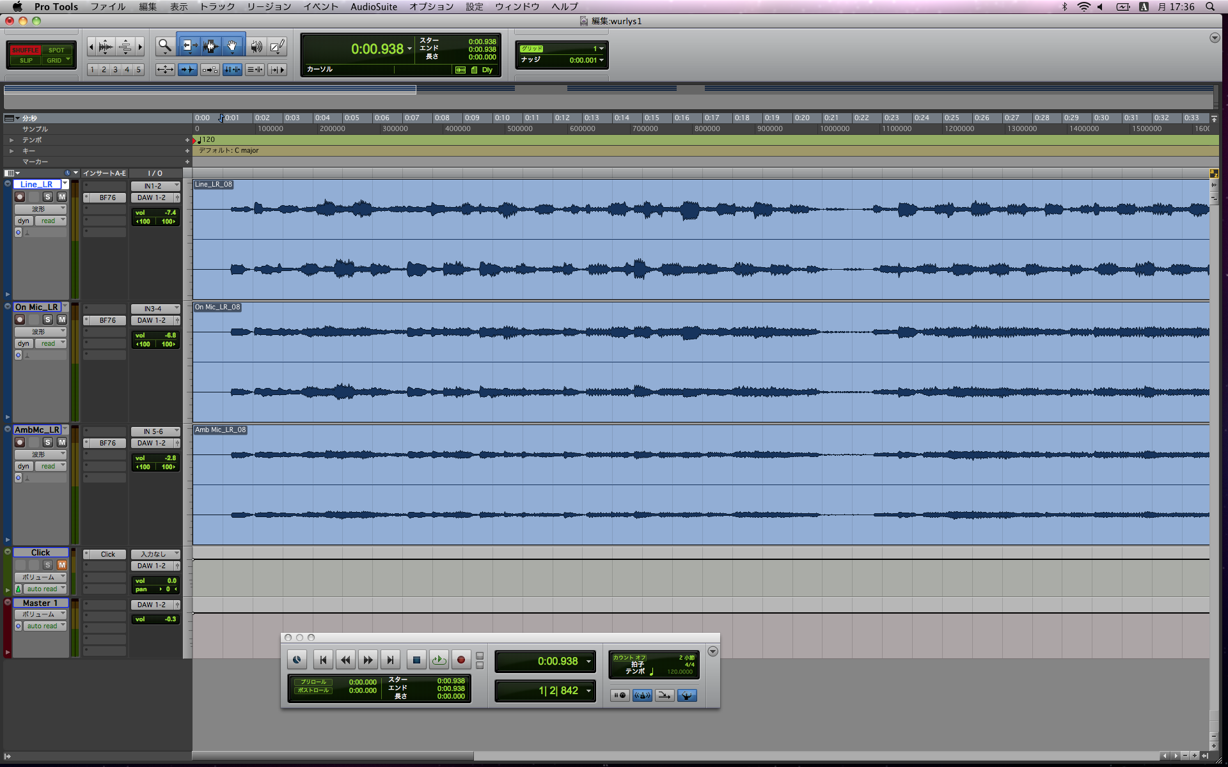
Task: Open IN1-2 input selector on Line_LR
Action: tap(156, 186)
